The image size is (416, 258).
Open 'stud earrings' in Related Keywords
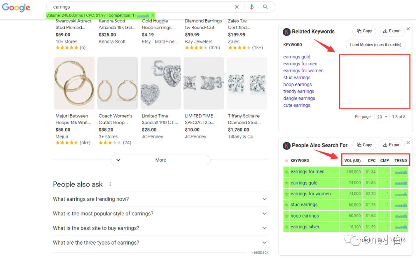coord(297,77)
